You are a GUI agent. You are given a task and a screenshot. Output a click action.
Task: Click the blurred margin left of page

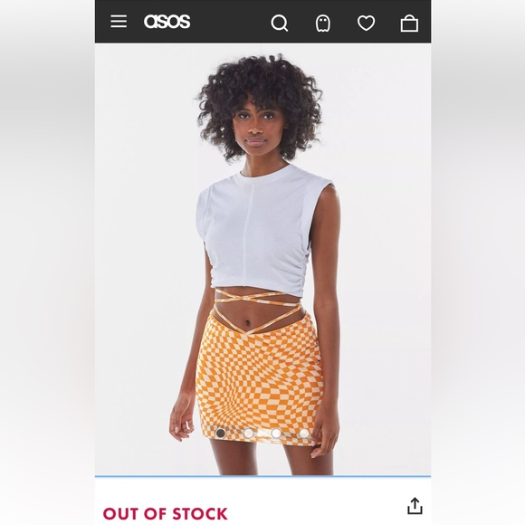47,262
